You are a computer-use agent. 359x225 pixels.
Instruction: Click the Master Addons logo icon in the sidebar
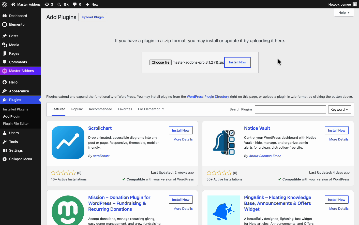[5, 71]
